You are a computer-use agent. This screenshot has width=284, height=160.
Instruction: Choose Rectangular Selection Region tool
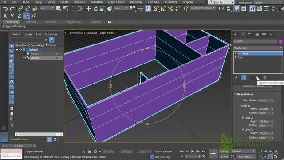point(73,8)
